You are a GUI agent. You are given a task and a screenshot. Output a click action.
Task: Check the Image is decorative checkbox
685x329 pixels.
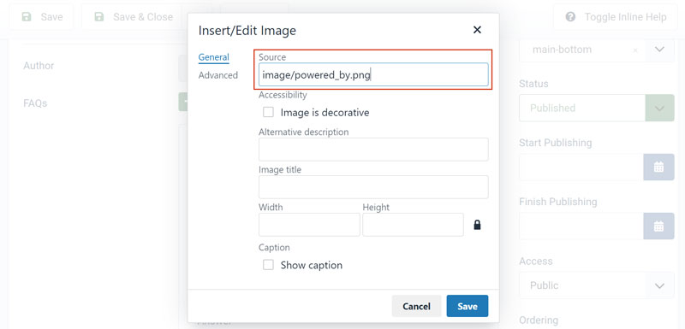pyautogui.click(x=268, y=113)
